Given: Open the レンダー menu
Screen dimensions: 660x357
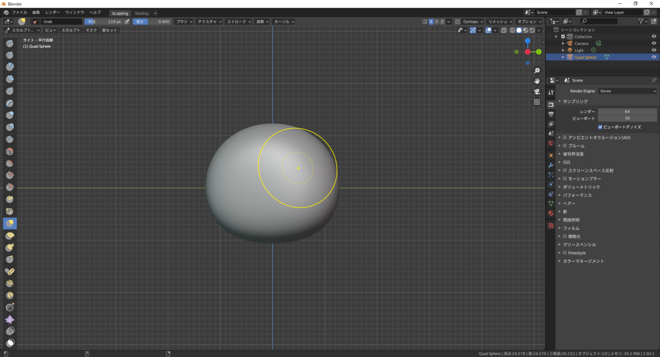Looking at the screenshot, I should pyautogui.click(x=52, y=12).
